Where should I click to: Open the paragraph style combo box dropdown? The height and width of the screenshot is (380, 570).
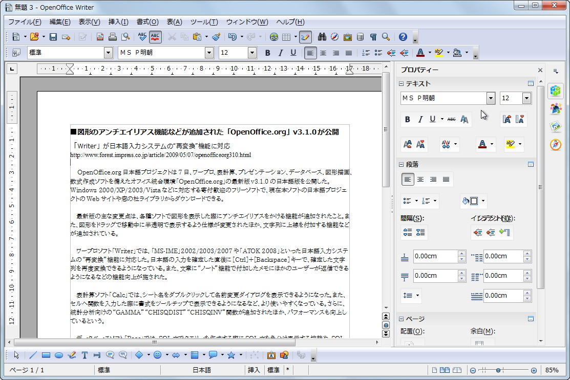point(108,52)
